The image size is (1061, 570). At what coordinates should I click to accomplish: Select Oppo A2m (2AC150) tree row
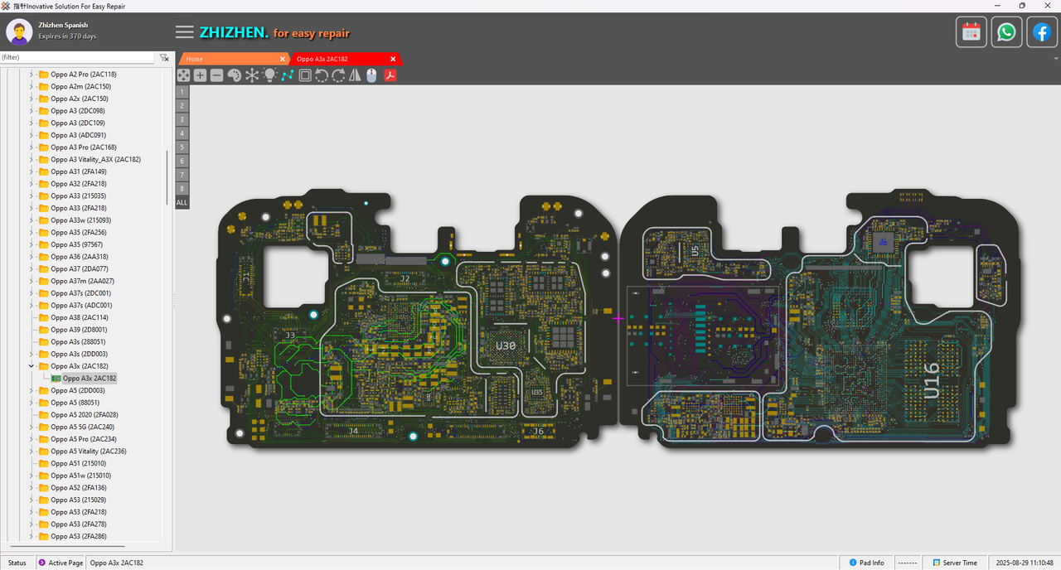coord(80,86)
